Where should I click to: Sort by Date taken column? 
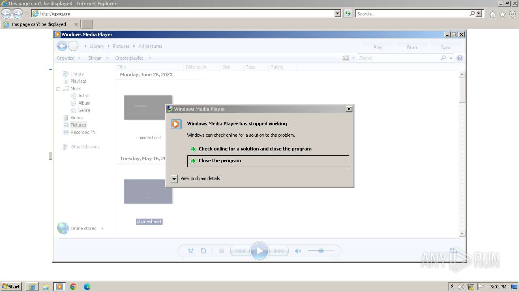[x=202, y=67]
